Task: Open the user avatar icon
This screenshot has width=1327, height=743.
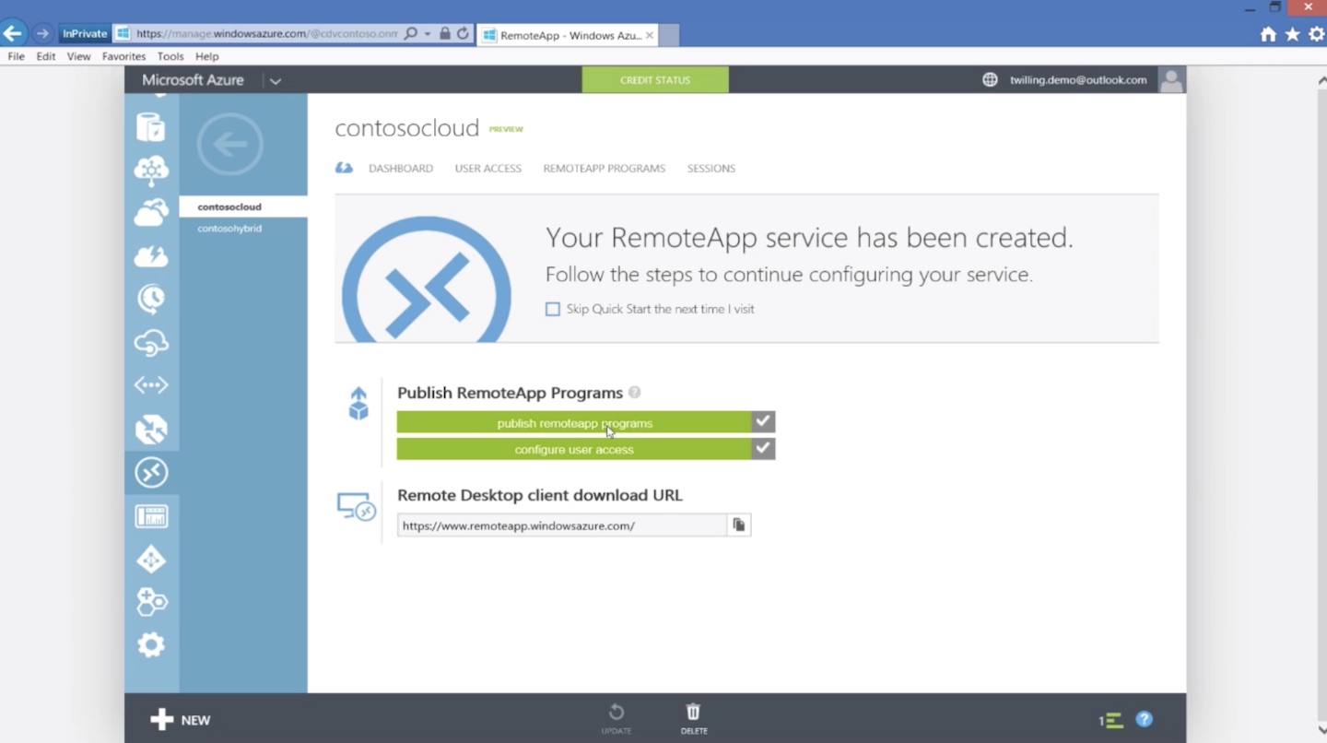Action: 1171,79
